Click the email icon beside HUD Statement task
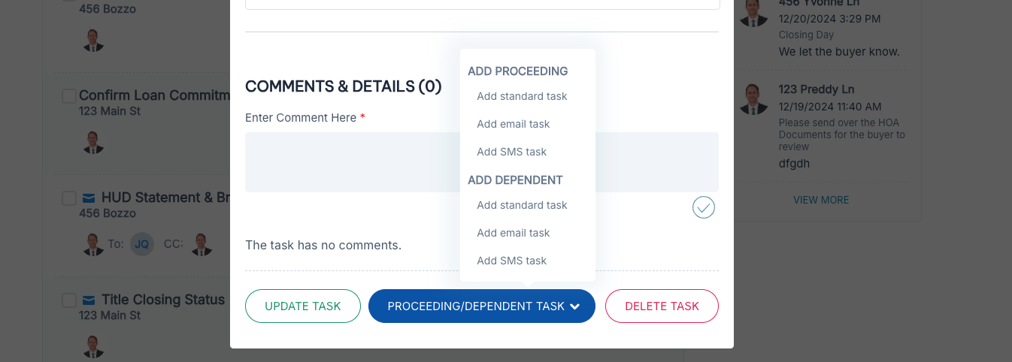Screen dimensions: 1012x362 [89, 198]
